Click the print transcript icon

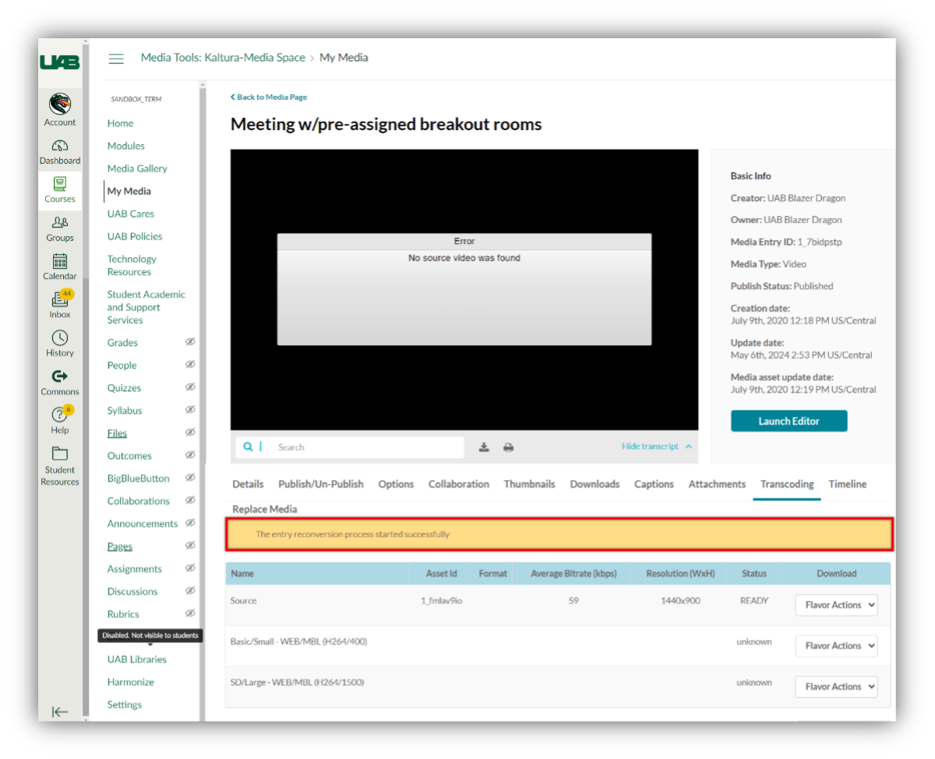[x=509, y=447]
